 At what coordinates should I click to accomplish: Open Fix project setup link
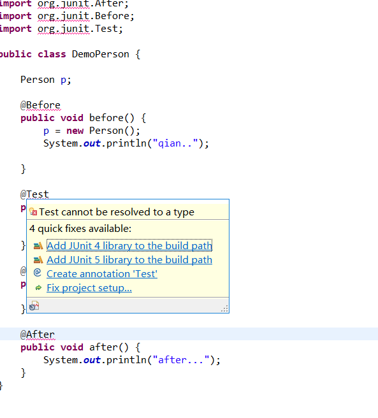pos(89,288)
